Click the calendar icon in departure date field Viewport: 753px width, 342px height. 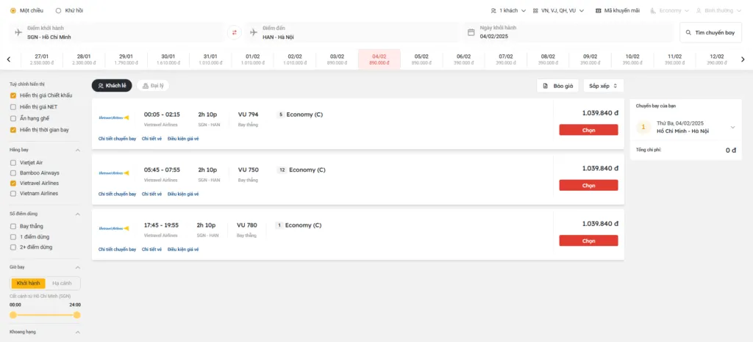[471, 32]
